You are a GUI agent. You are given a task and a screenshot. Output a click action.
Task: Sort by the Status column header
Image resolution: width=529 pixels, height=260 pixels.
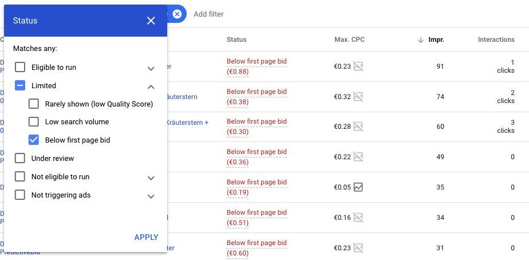pos(236,40)
